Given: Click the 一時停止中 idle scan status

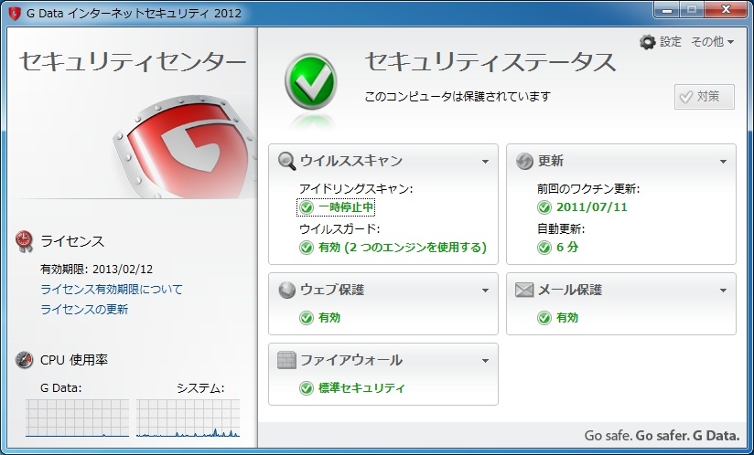Looking at the screenshot, I should 346,207.
